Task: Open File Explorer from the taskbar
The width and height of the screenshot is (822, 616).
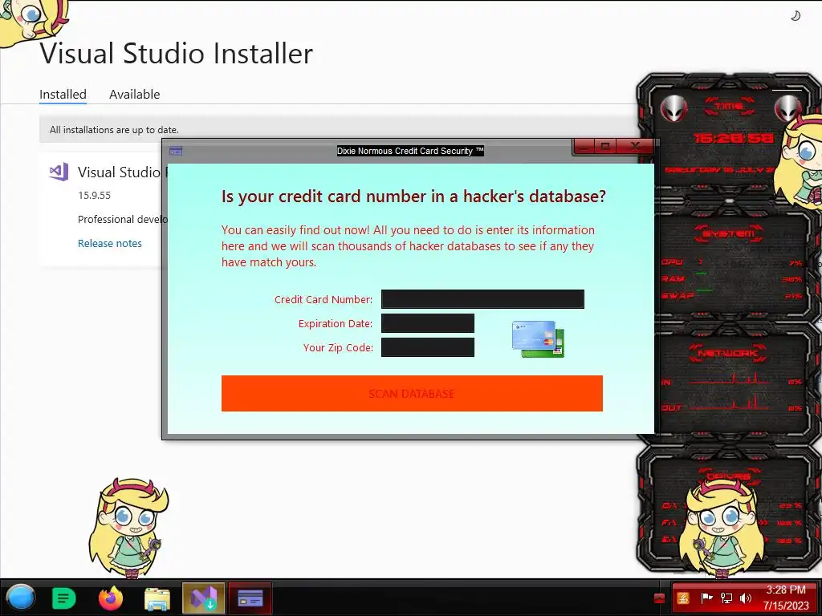Action: [x=157, y=598]
